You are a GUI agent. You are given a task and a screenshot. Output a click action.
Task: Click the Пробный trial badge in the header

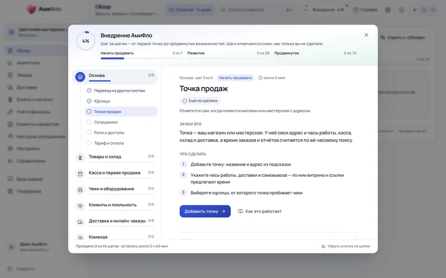190,9
